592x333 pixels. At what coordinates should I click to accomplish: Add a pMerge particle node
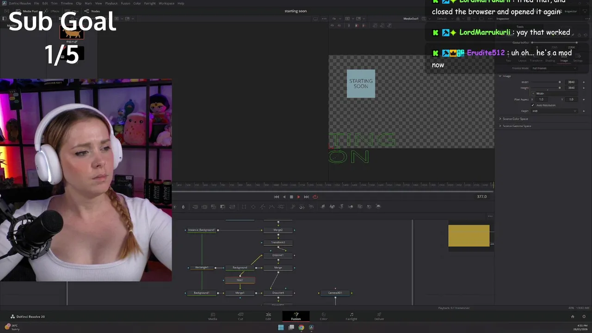[302, 206]
